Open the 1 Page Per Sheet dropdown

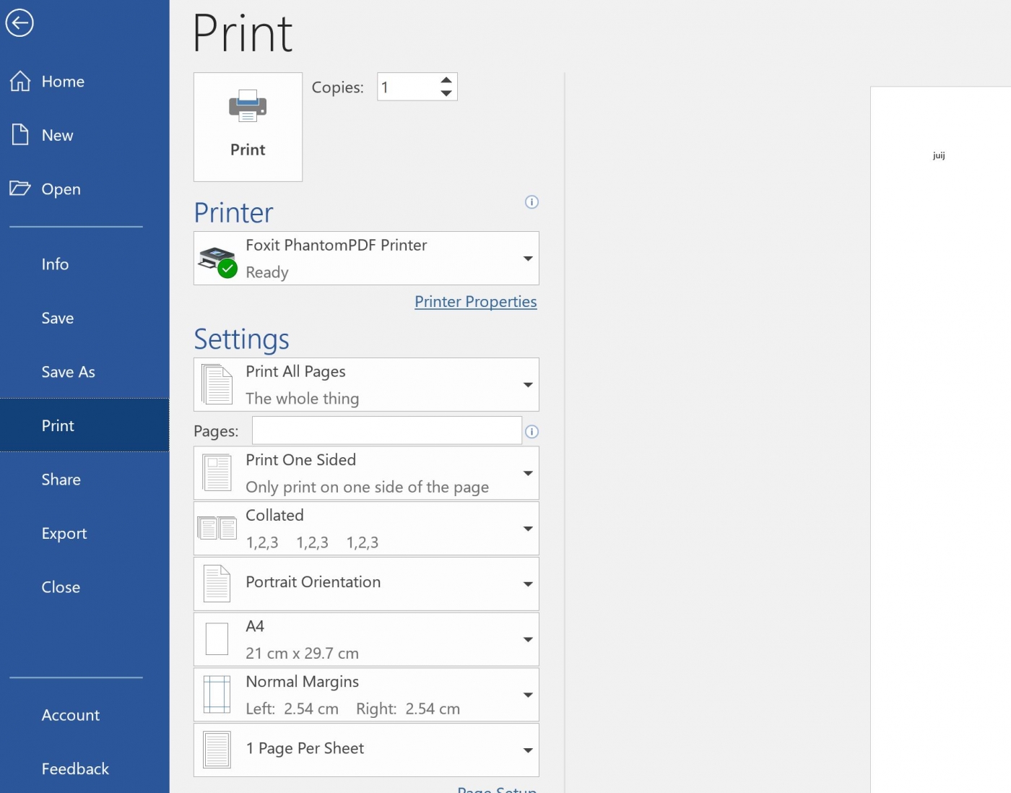pyautogui.click(x=527, y=750)
